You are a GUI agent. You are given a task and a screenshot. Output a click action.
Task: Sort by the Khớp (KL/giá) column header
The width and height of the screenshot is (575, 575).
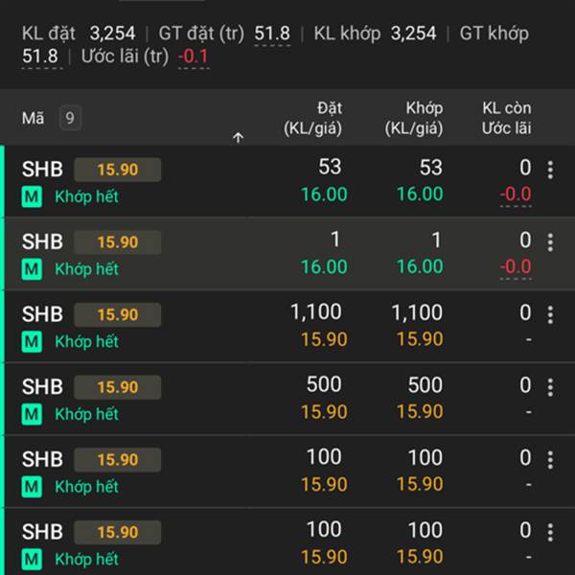pos(414,118)
